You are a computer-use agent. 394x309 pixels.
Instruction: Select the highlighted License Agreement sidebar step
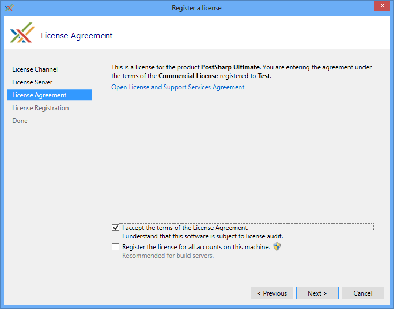pos(40,95)
